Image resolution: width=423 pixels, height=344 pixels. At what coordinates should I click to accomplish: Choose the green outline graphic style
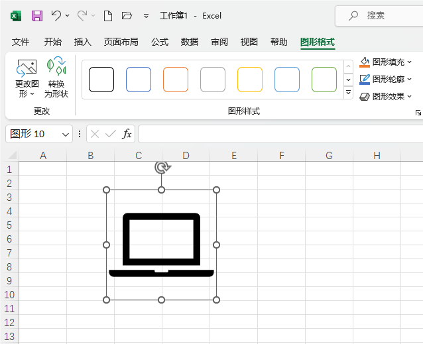(324, 80)
